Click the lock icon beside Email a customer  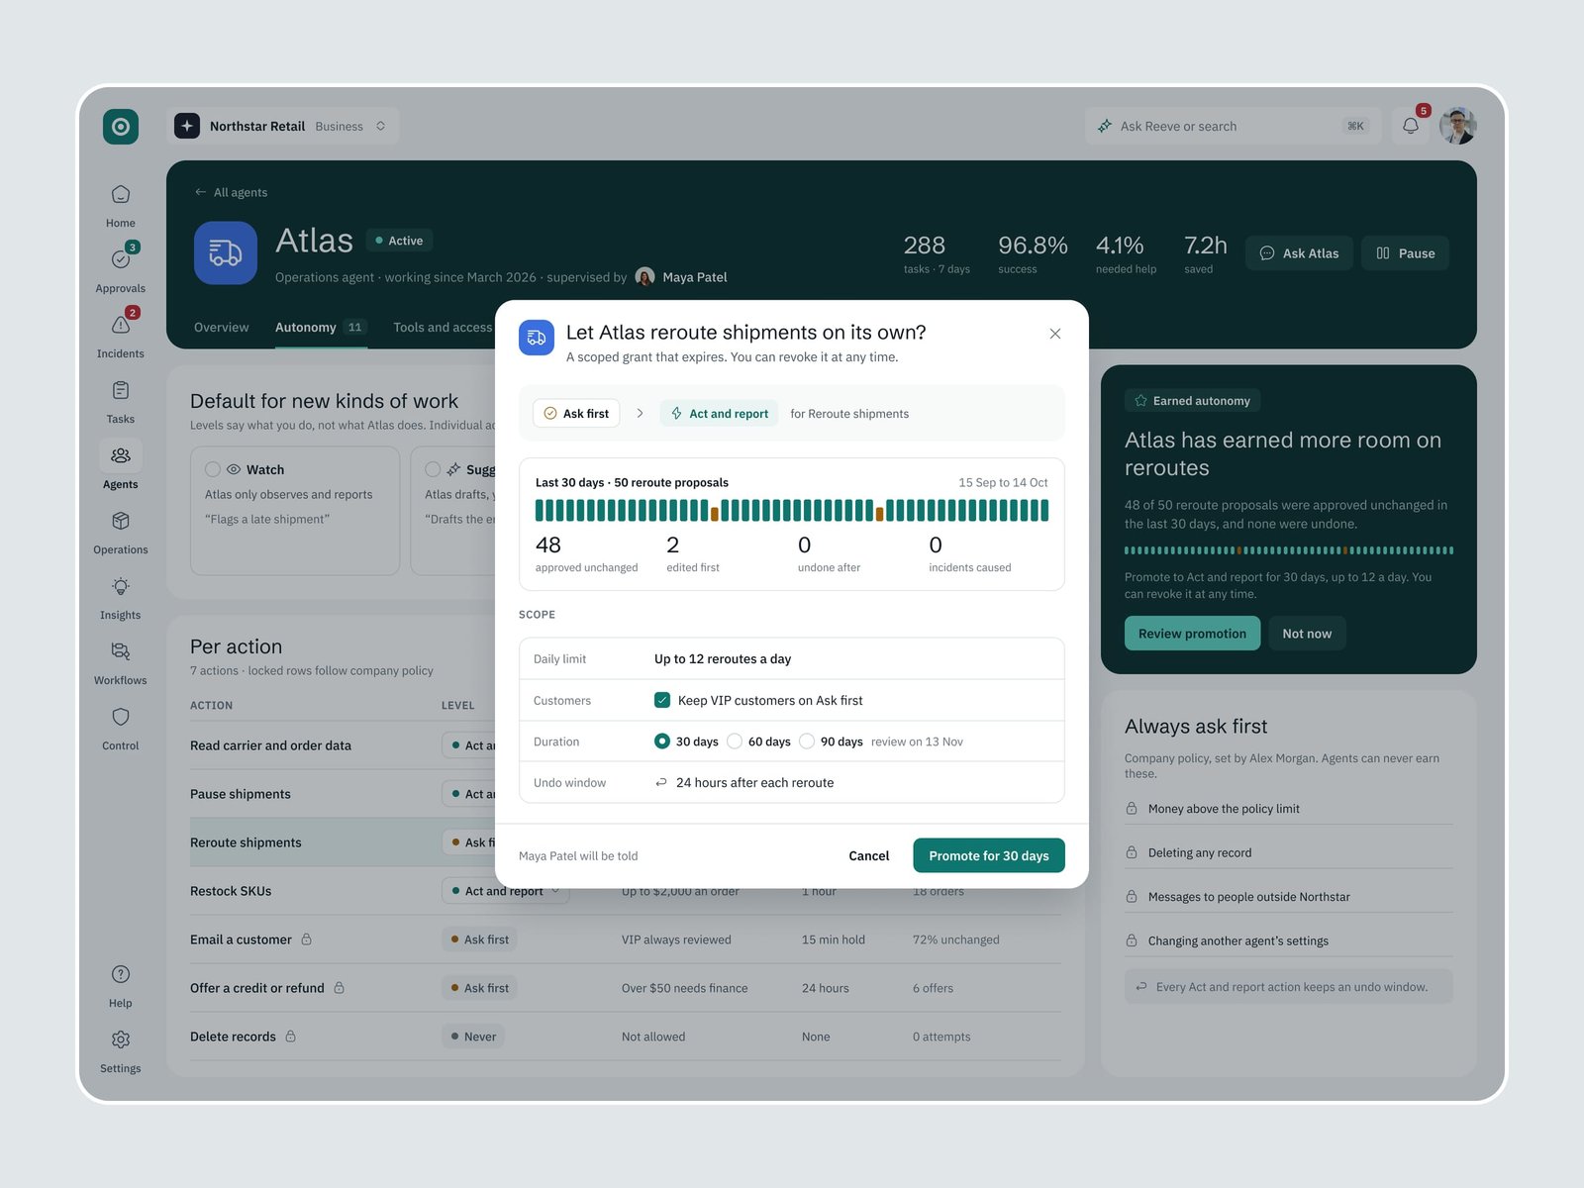pyautogui.click(x=307, y=940)
